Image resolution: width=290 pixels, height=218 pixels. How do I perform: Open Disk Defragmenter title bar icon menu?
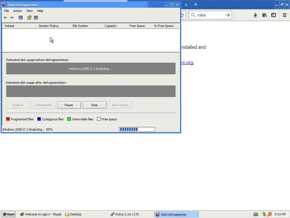(4, 5)
